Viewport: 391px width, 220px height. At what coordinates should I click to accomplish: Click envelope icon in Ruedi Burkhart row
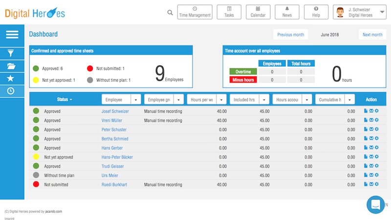tap(371, 185)
